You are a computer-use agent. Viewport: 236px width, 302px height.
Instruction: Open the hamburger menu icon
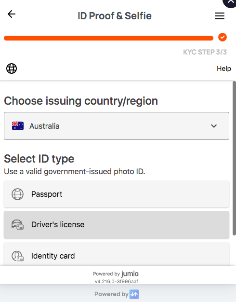click(x=220, y=16)
